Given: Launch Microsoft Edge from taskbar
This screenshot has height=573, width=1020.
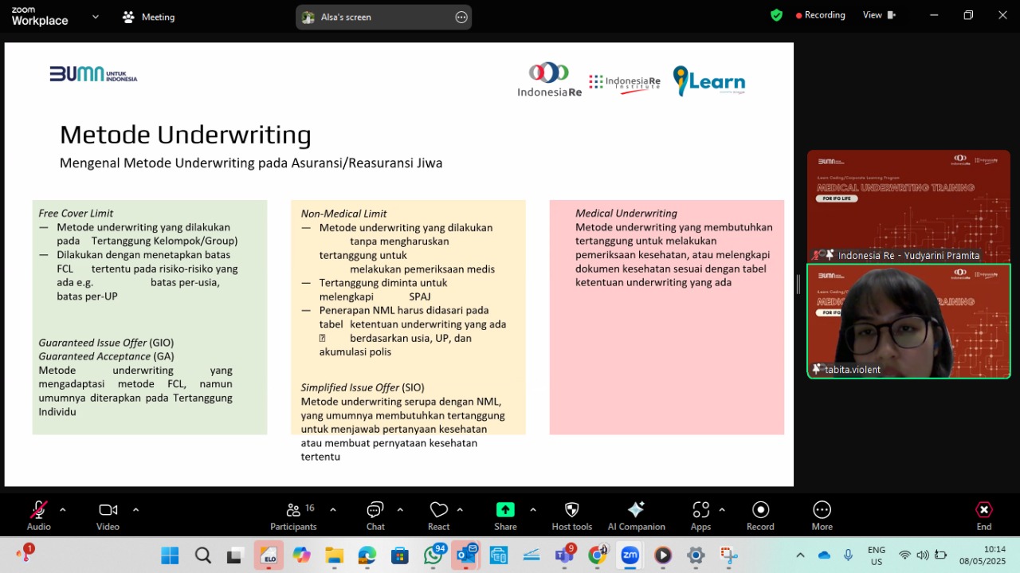Looking at the screenshot, I should pyautogui.click(x=367, y=555).
